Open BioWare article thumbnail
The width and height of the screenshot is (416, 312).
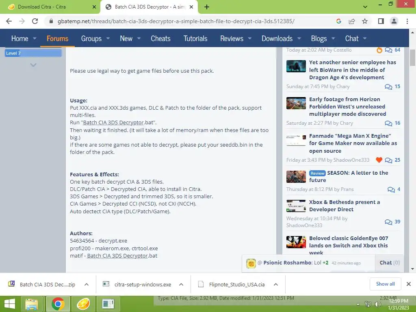(x=296, y=66)
